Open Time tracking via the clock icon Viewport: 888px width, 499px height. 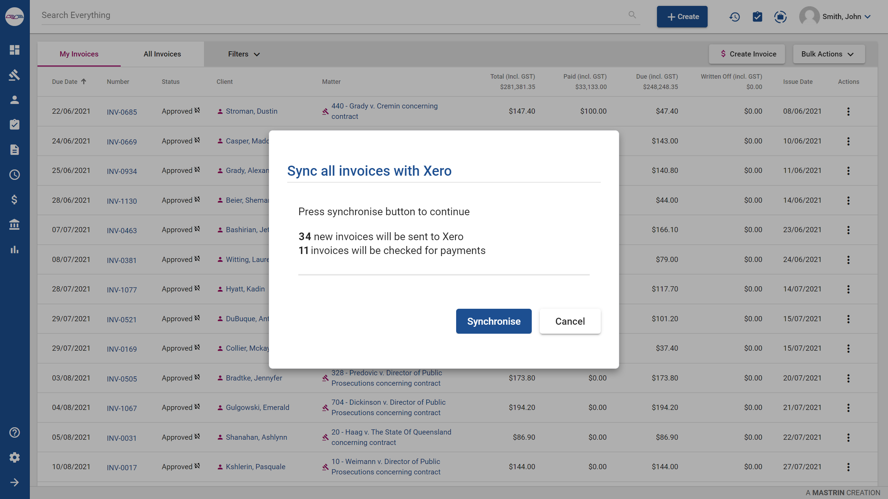(x=15, y=175)
